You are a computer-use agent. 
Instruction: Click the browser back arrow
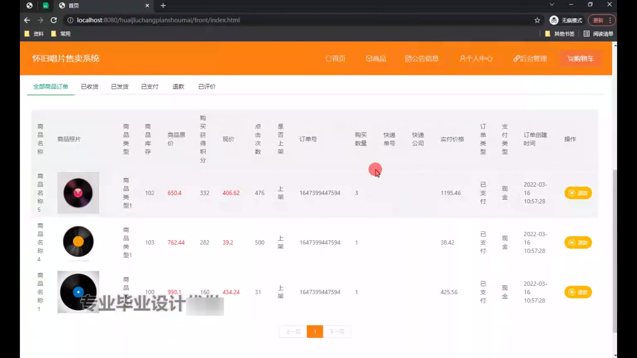click(x=27, y=20)
